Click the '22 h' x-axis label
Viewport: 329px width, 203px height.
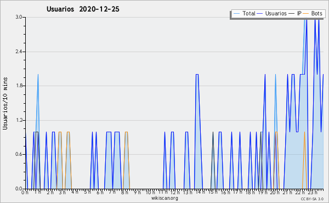(300, 192)
